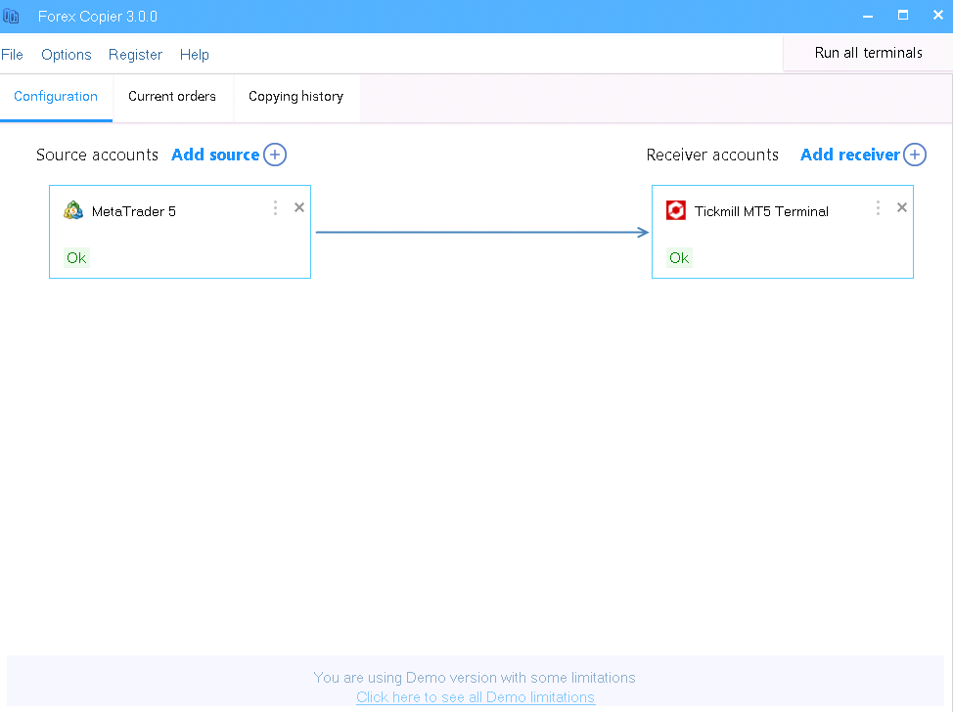The height and width of the screenshot is (712, 953).
Task: Switch to the Copying history tab
Action: [296, 97]
